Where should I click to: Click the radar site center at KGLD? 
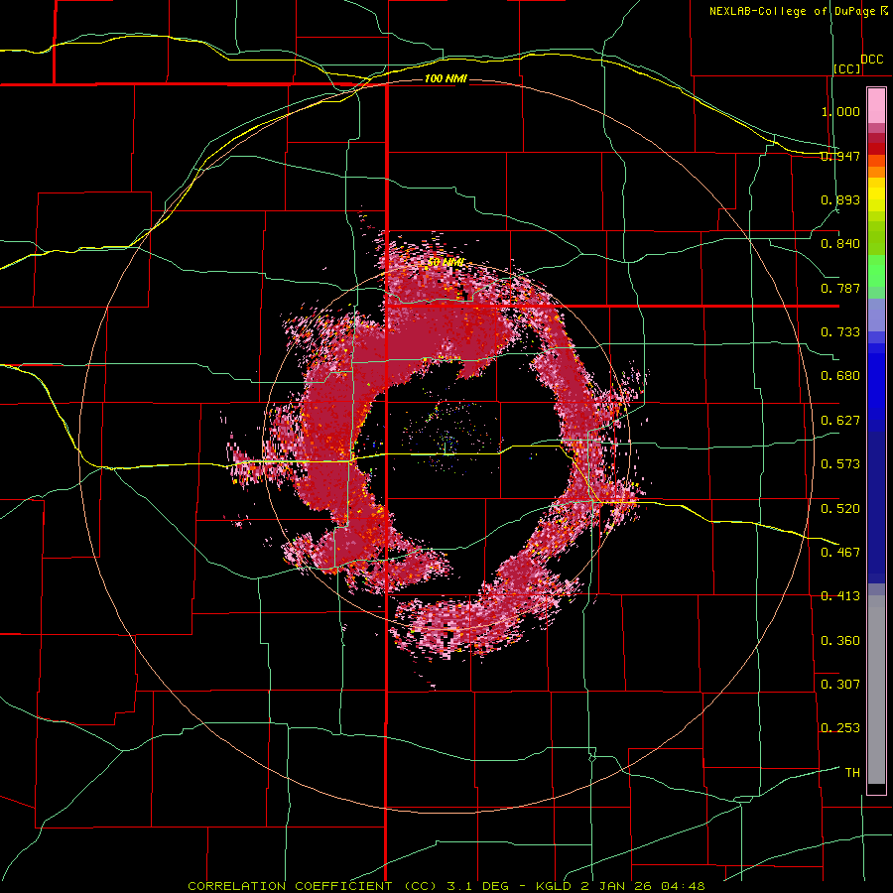(x=447, y=446)
